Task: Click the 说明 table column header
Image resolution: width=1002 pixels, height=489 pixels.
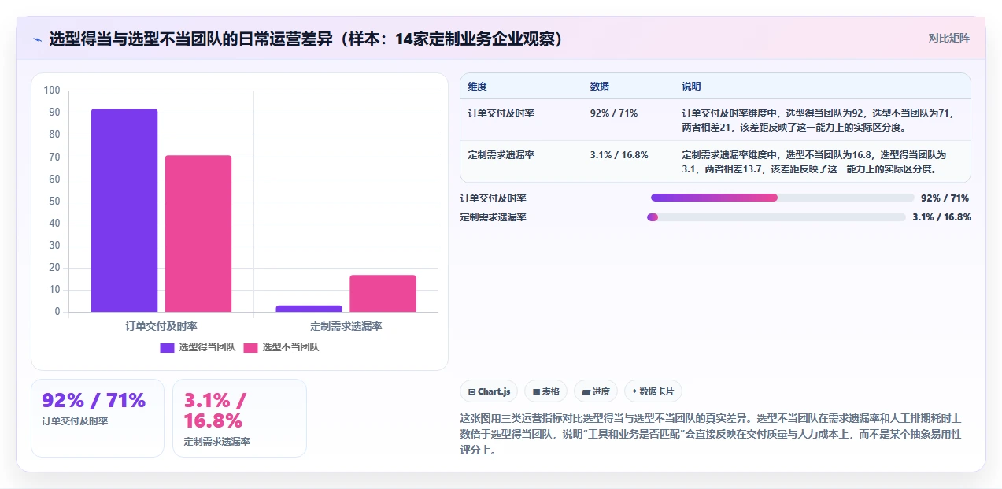Action: click(x=691, y=87)
